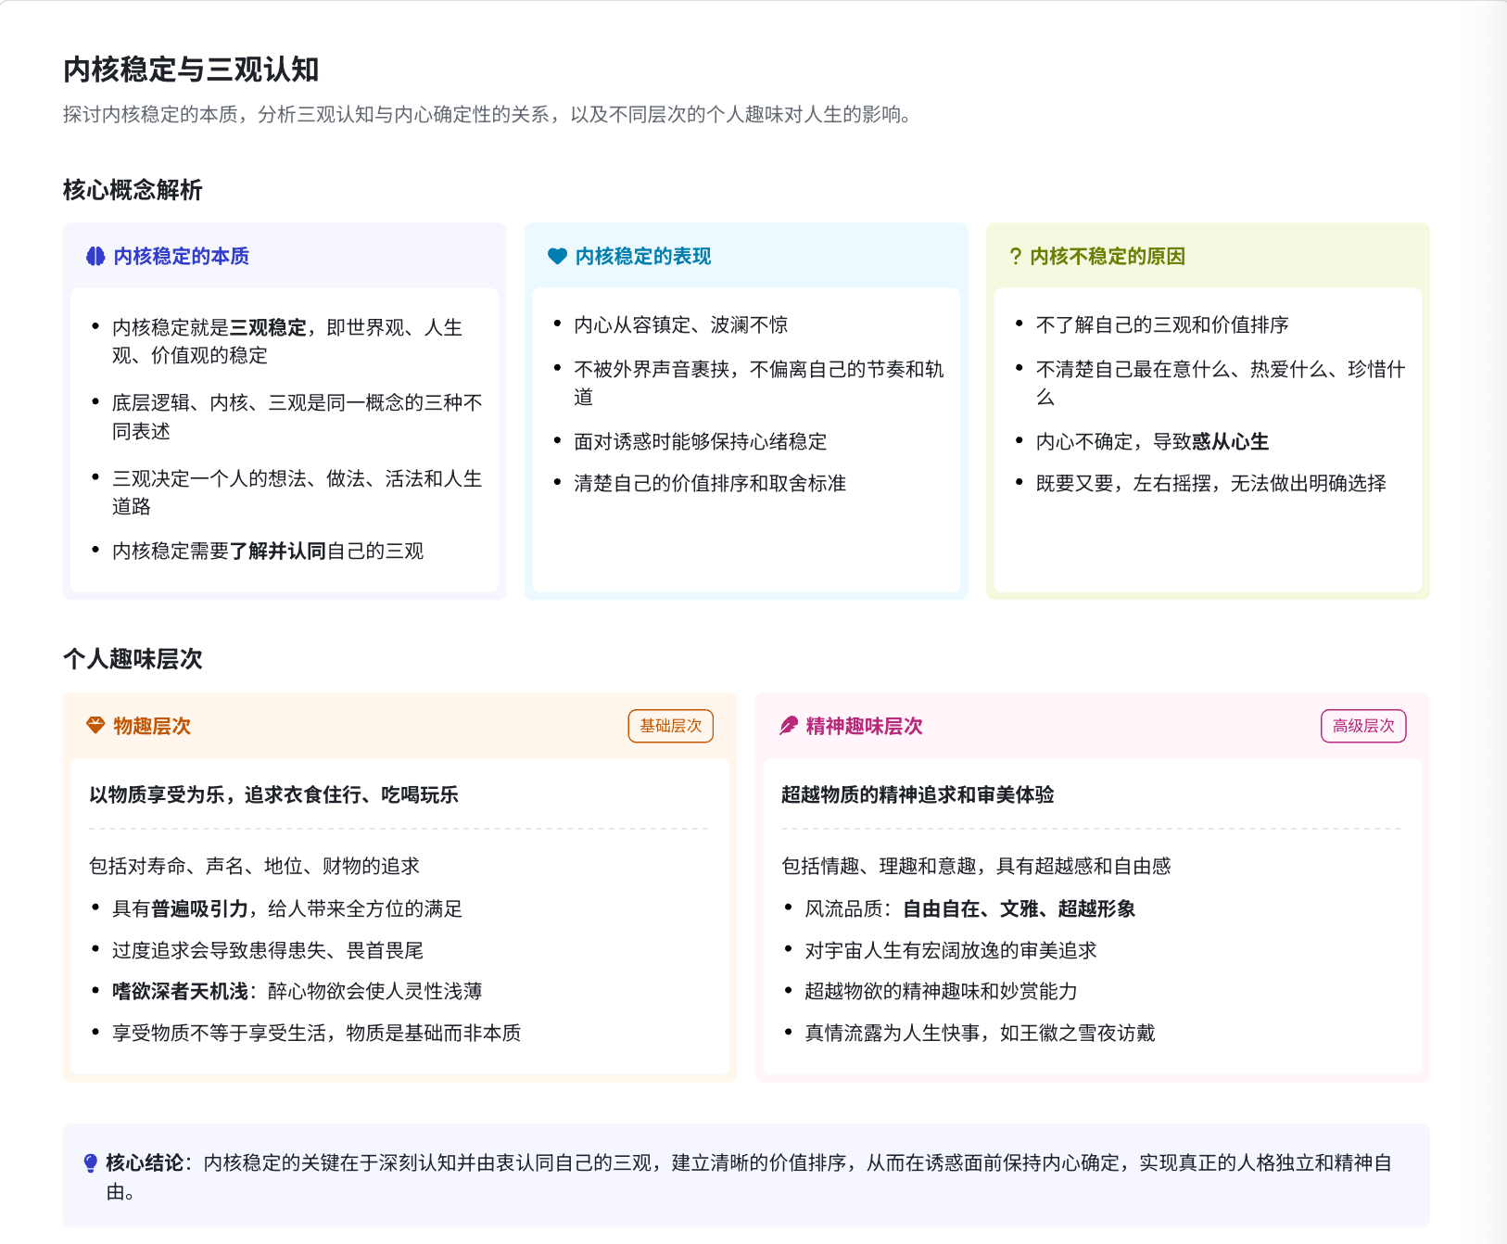1507x1244 pixels.
Task: Click the 物趣层次 card title
Action: point(152,726)
